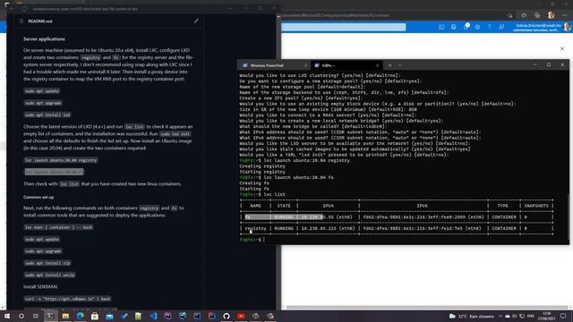
Task: Open Edge collections icon
Action: click(x=537, y=15)
